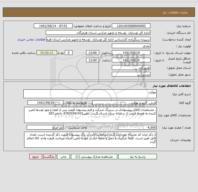The image size is (198, 192).
Task: Click remaining days field showing 5
Action: (69, 53)
